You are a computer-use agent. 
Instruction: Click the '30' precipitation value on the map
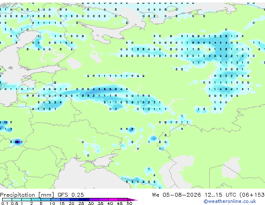[17, 142]
